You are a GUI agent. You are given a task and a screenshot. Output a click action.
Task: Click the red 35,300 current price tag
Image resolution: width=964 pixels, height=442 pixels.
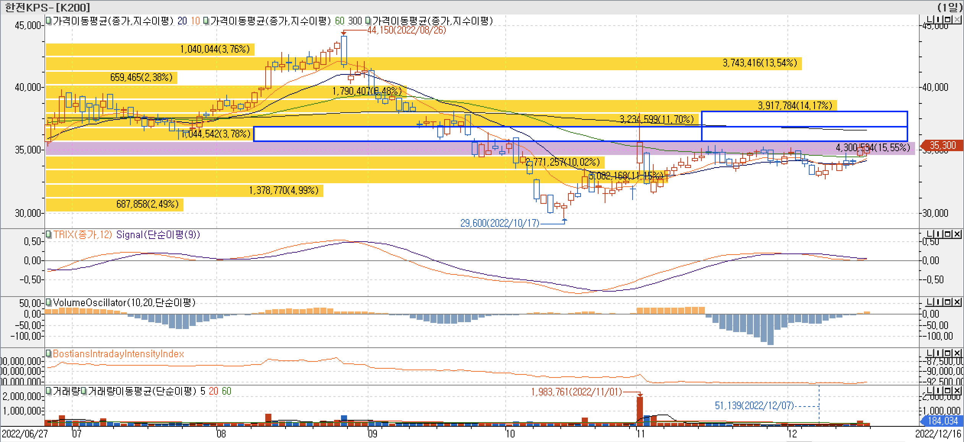tap(942, 145)
